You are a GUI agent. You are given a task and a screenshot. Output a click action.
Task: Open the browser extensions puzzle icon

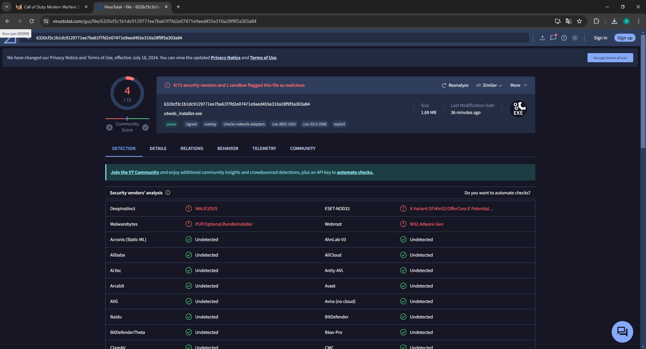click(x=596, y=21)
